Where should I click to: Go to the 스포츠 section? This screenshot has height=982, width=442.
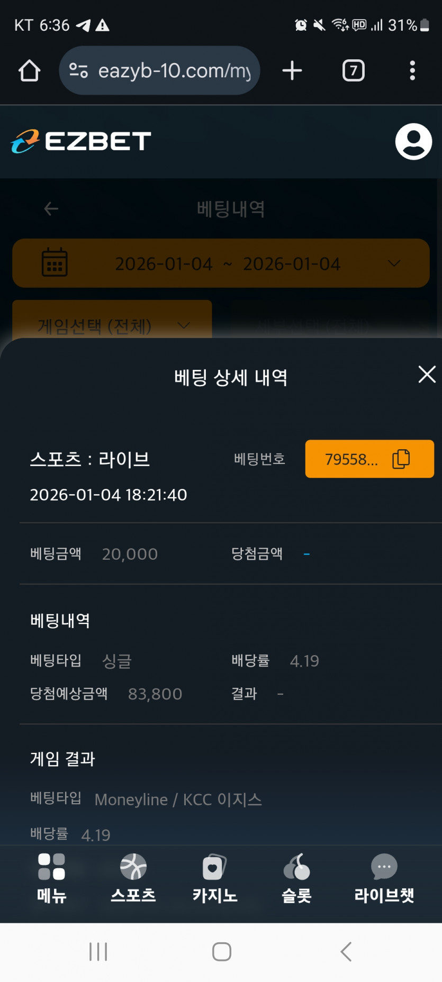coord(133,877)
